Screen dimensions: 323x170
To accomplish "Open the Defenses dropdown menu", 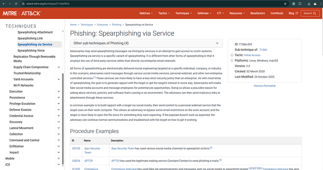I will tap(204, 13).
